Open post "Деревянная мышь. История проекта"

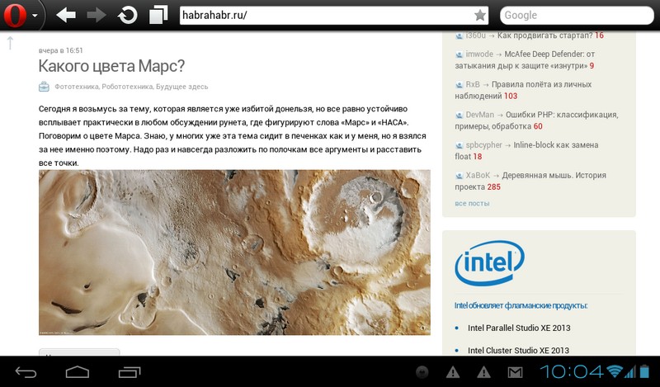coord(530,181)
